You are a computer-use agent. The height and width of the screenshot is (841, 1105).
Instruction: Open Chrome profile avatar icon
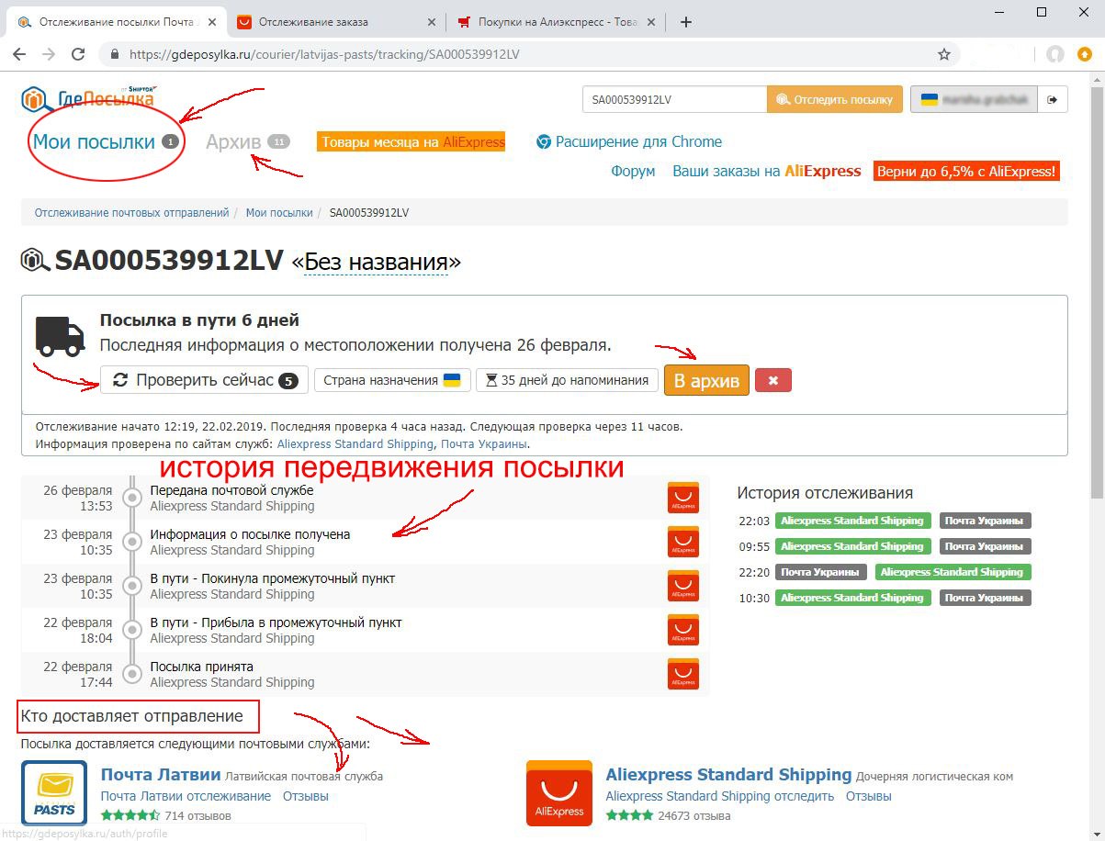click(1055, 54)
